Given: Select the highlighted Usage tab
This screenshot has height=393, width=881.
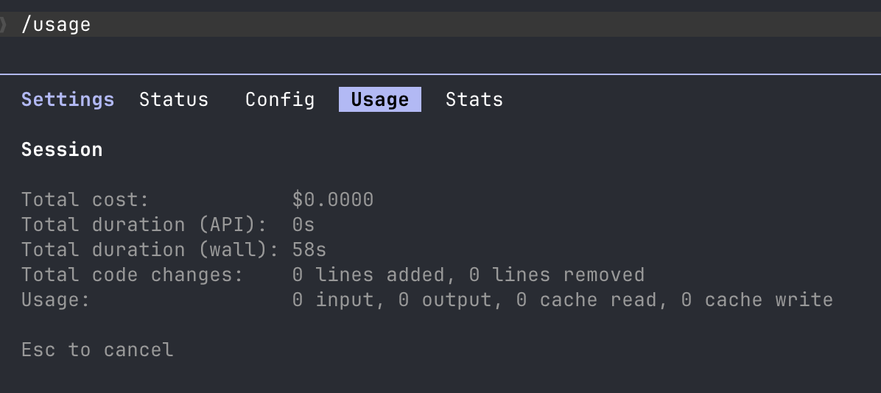Looking at the screenshot, I should click(x=380, y=99).
